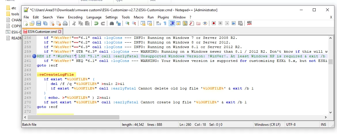Screen dimensions: 337x139
Task: Click the user defined language icon
Action: pyautogui.click(x=178, y=23)
